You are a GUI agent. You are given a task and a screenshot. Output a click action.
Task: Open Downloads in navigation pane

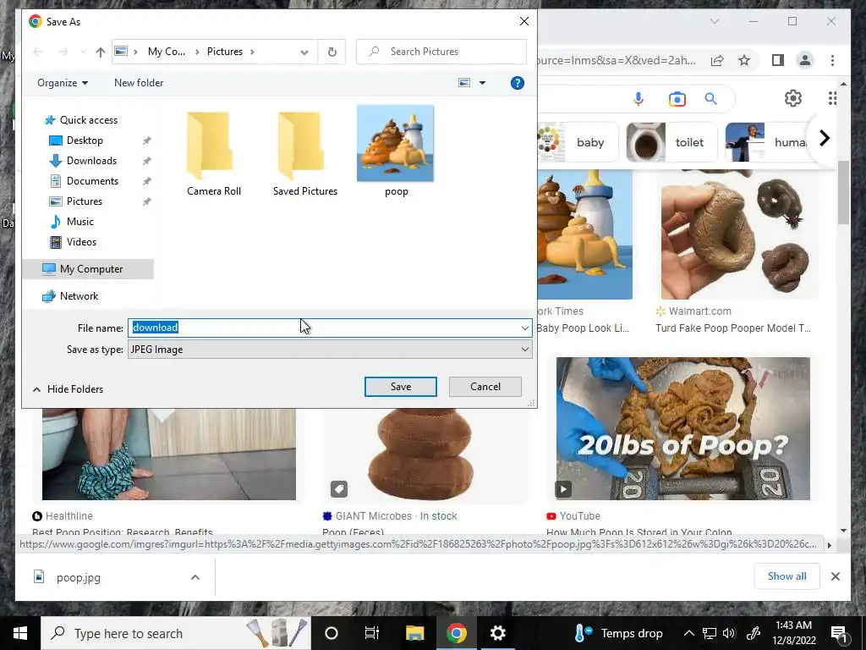(91, 161)
